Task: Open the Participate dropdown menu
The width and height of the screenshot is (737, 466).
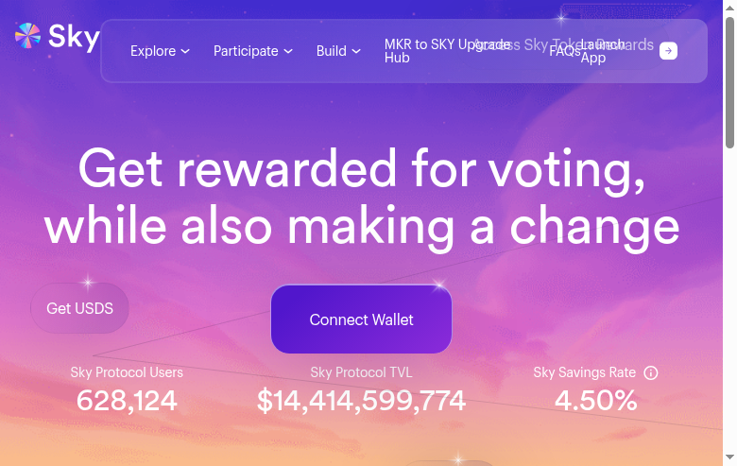Action: [x=252, y=51]
